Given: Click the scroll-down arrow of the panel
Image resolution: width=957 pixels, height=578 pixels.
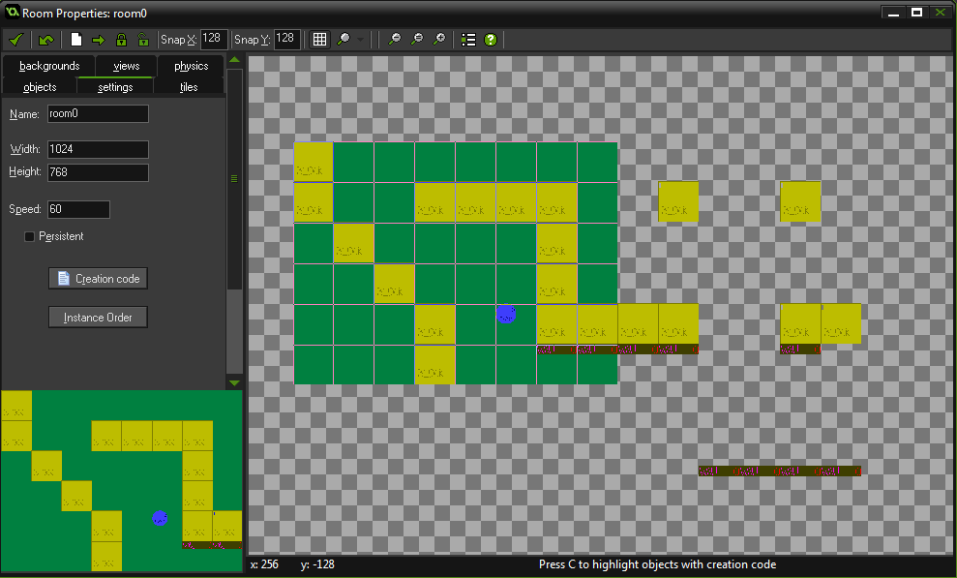Looking at the screenshot, I should (233, 383).
